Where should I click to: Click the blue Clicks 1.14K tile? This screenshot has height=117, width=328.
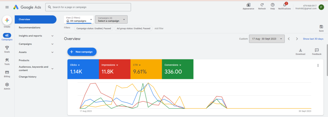tap(83, 69)
